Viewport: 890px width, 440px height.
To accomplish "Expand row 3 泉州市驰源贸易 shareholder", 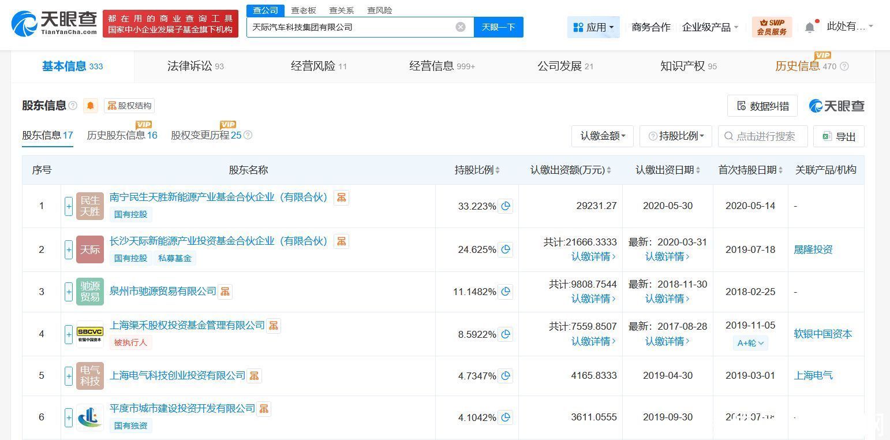I will pos(69,292).
